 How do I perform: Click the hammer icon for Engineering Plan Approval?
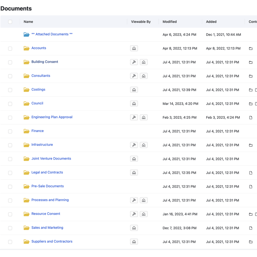134,117
